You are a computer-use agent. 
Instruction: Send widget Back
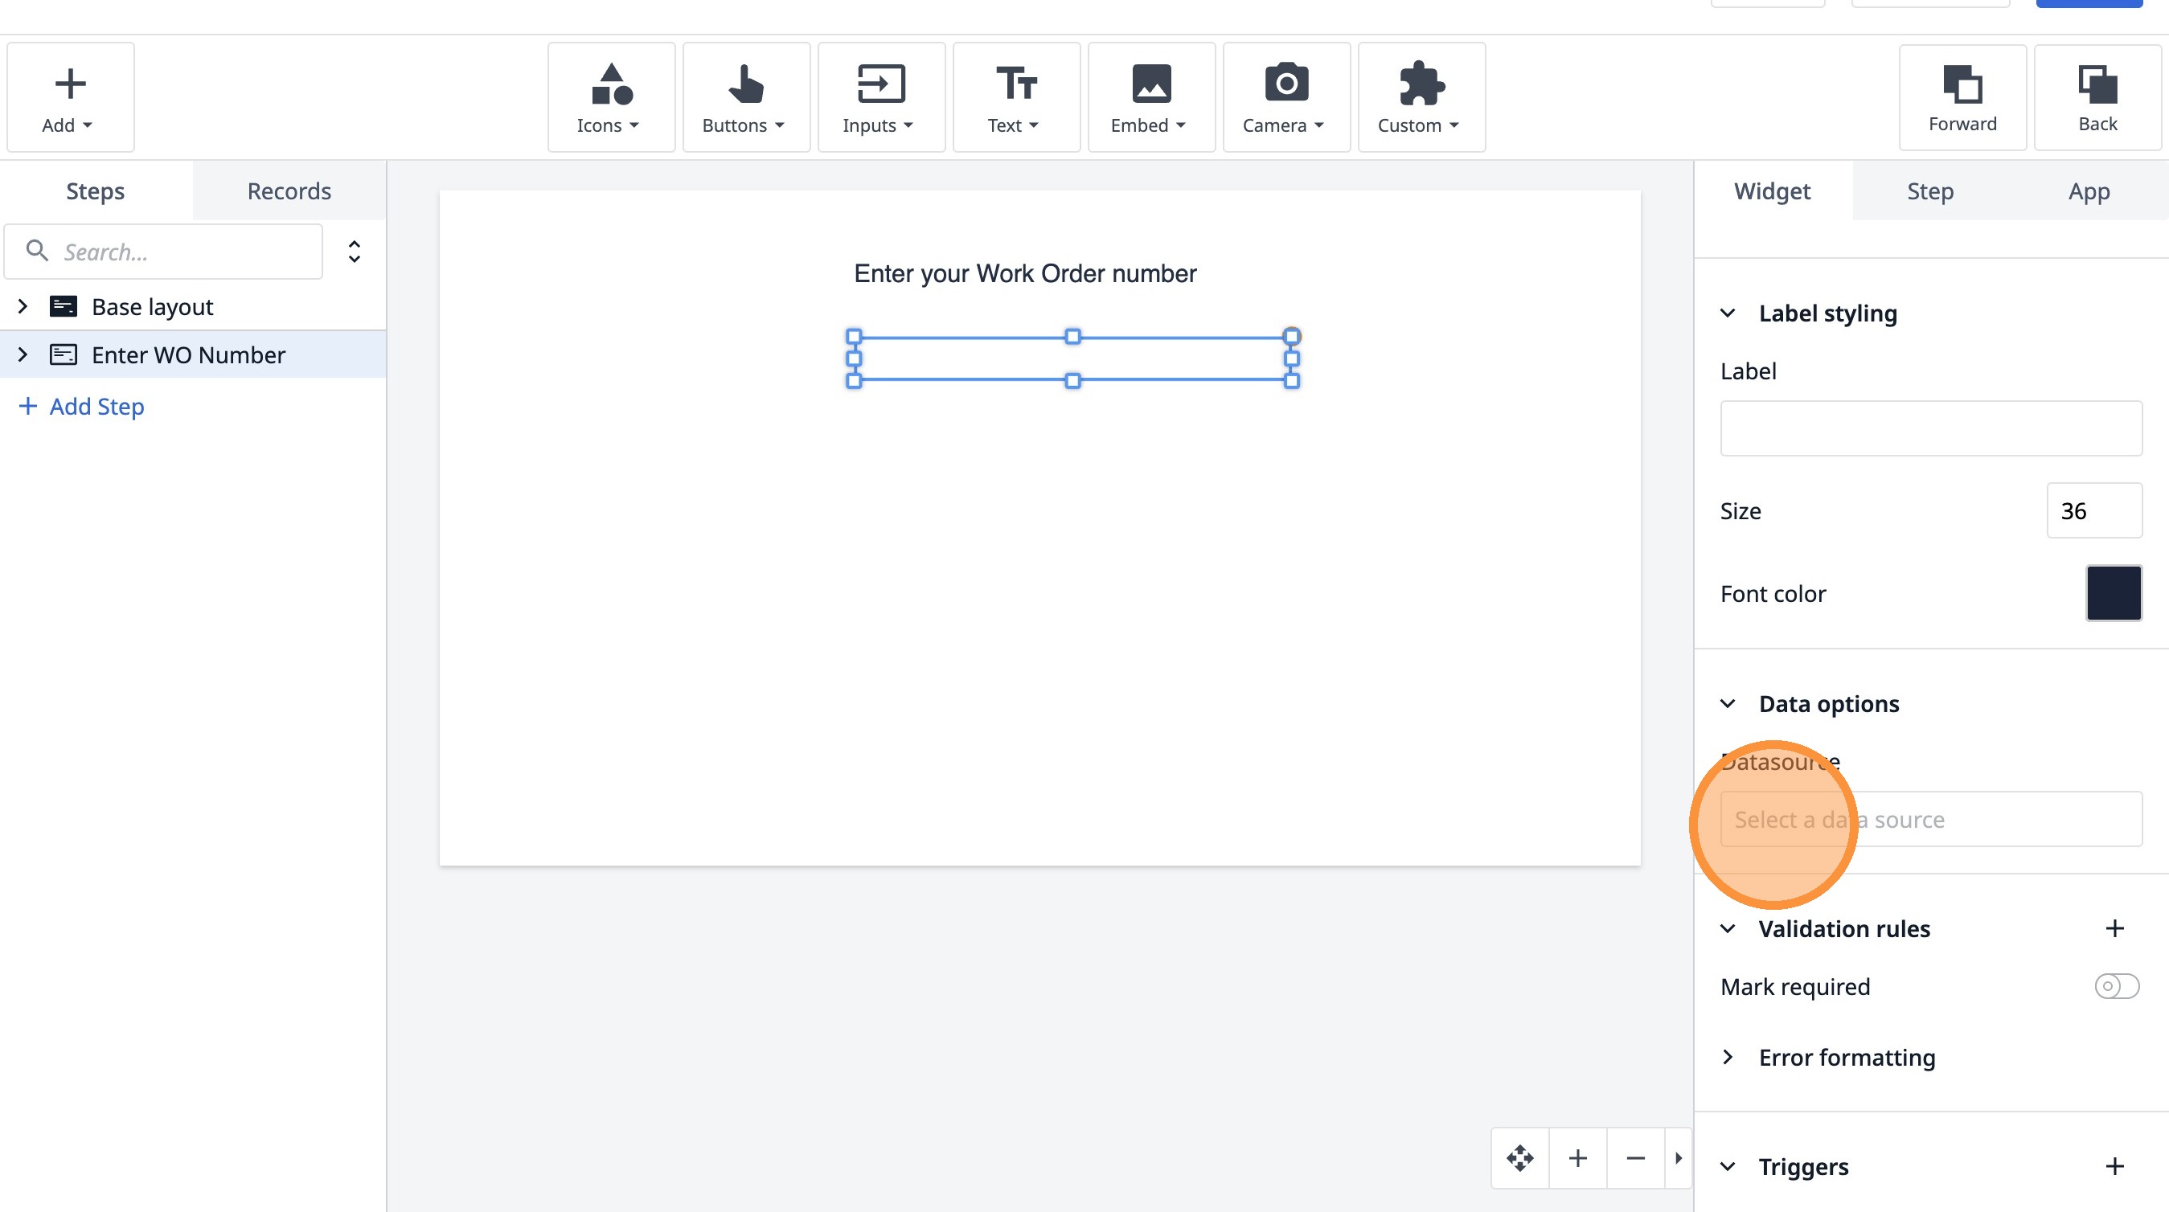click(2097, 97)
